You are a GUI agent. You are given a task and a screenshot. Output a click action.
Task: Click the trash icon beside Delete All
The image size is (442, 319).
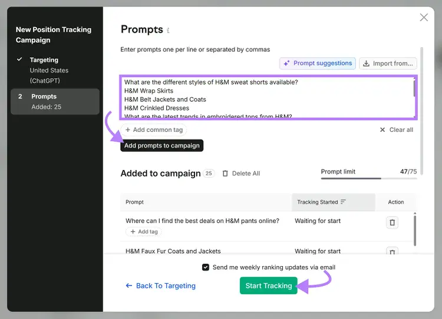225,174
